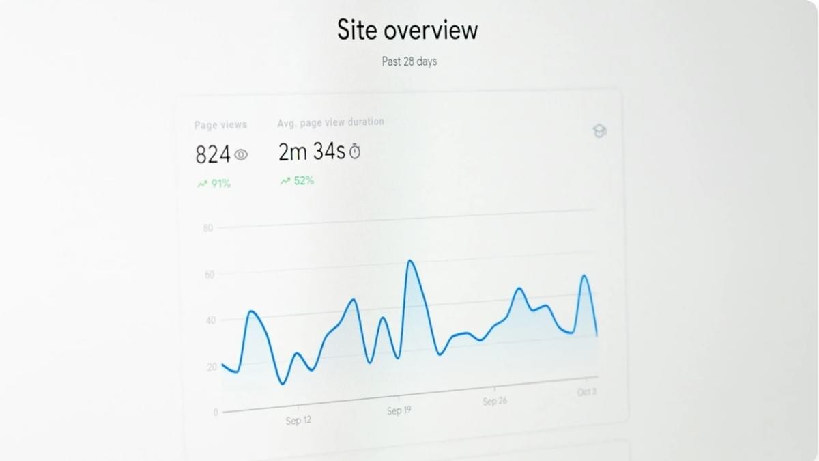
Task: Open the Past 28 days range selector
Action: (x=409, y=61)
